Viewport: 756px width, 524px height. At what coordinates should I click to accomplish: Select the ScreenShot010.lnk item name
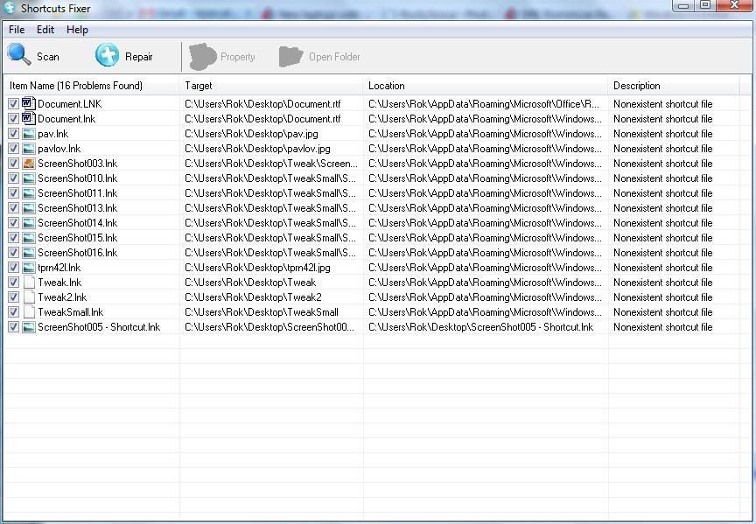78,178
